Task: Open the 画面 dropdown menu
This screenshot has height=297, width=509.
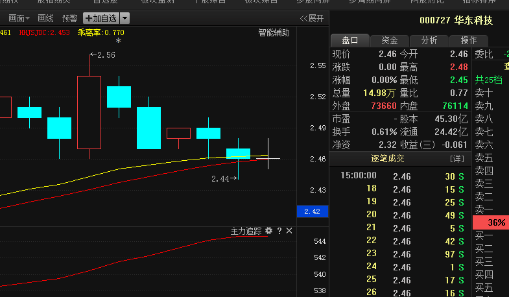Action: [19, 19]
